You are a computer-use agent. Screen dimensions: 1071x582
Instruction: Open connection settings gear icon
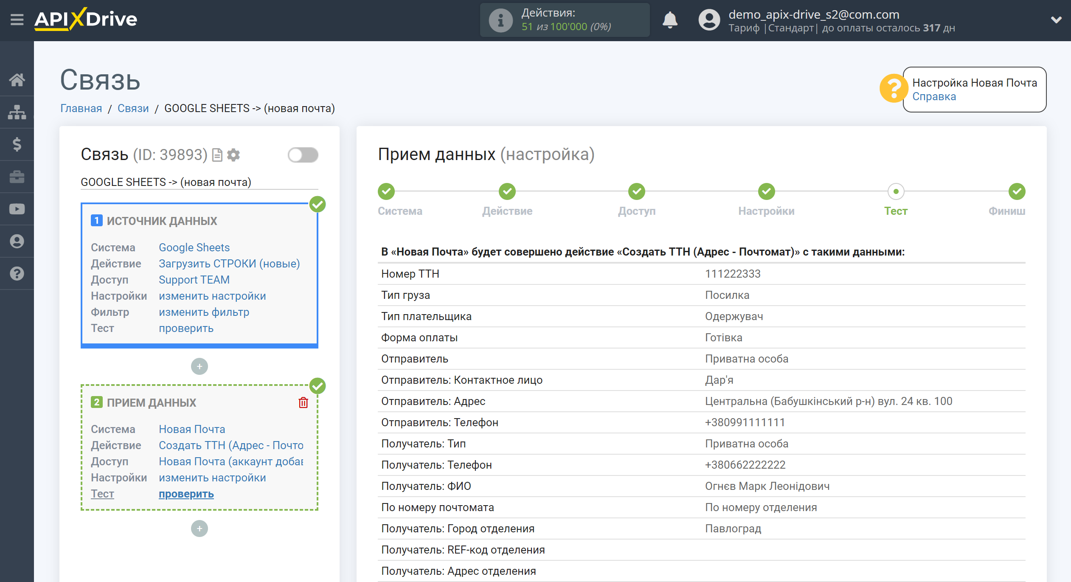tap(233, 155)
